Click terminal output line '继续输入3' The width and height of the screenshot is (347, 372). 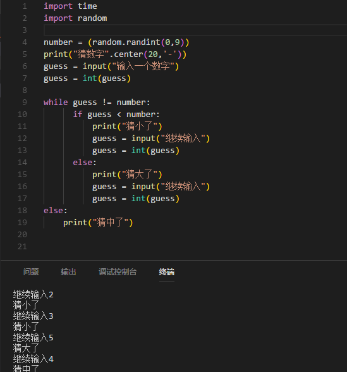point(33,316)
